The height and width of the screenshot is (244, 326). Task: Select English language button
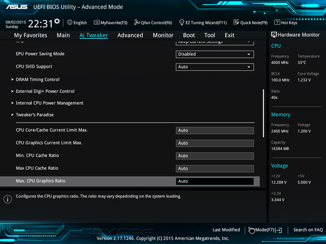tap(77, 23)
